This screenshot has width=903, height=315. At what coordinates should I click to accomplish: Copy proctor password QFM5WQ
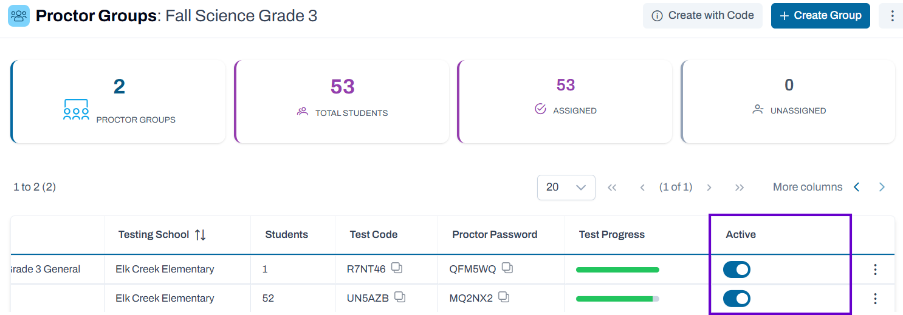click(507, 268)
